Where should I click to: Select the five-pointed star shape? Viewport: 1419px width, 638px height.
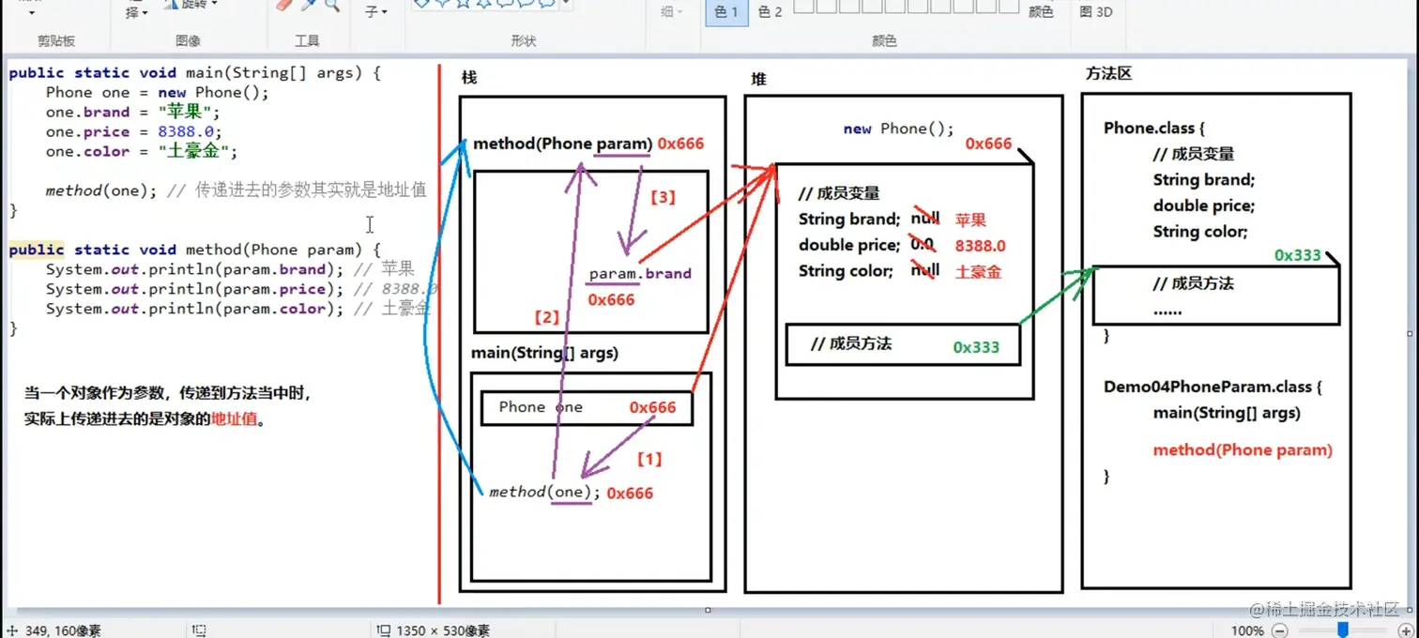[x=464, y=8]
